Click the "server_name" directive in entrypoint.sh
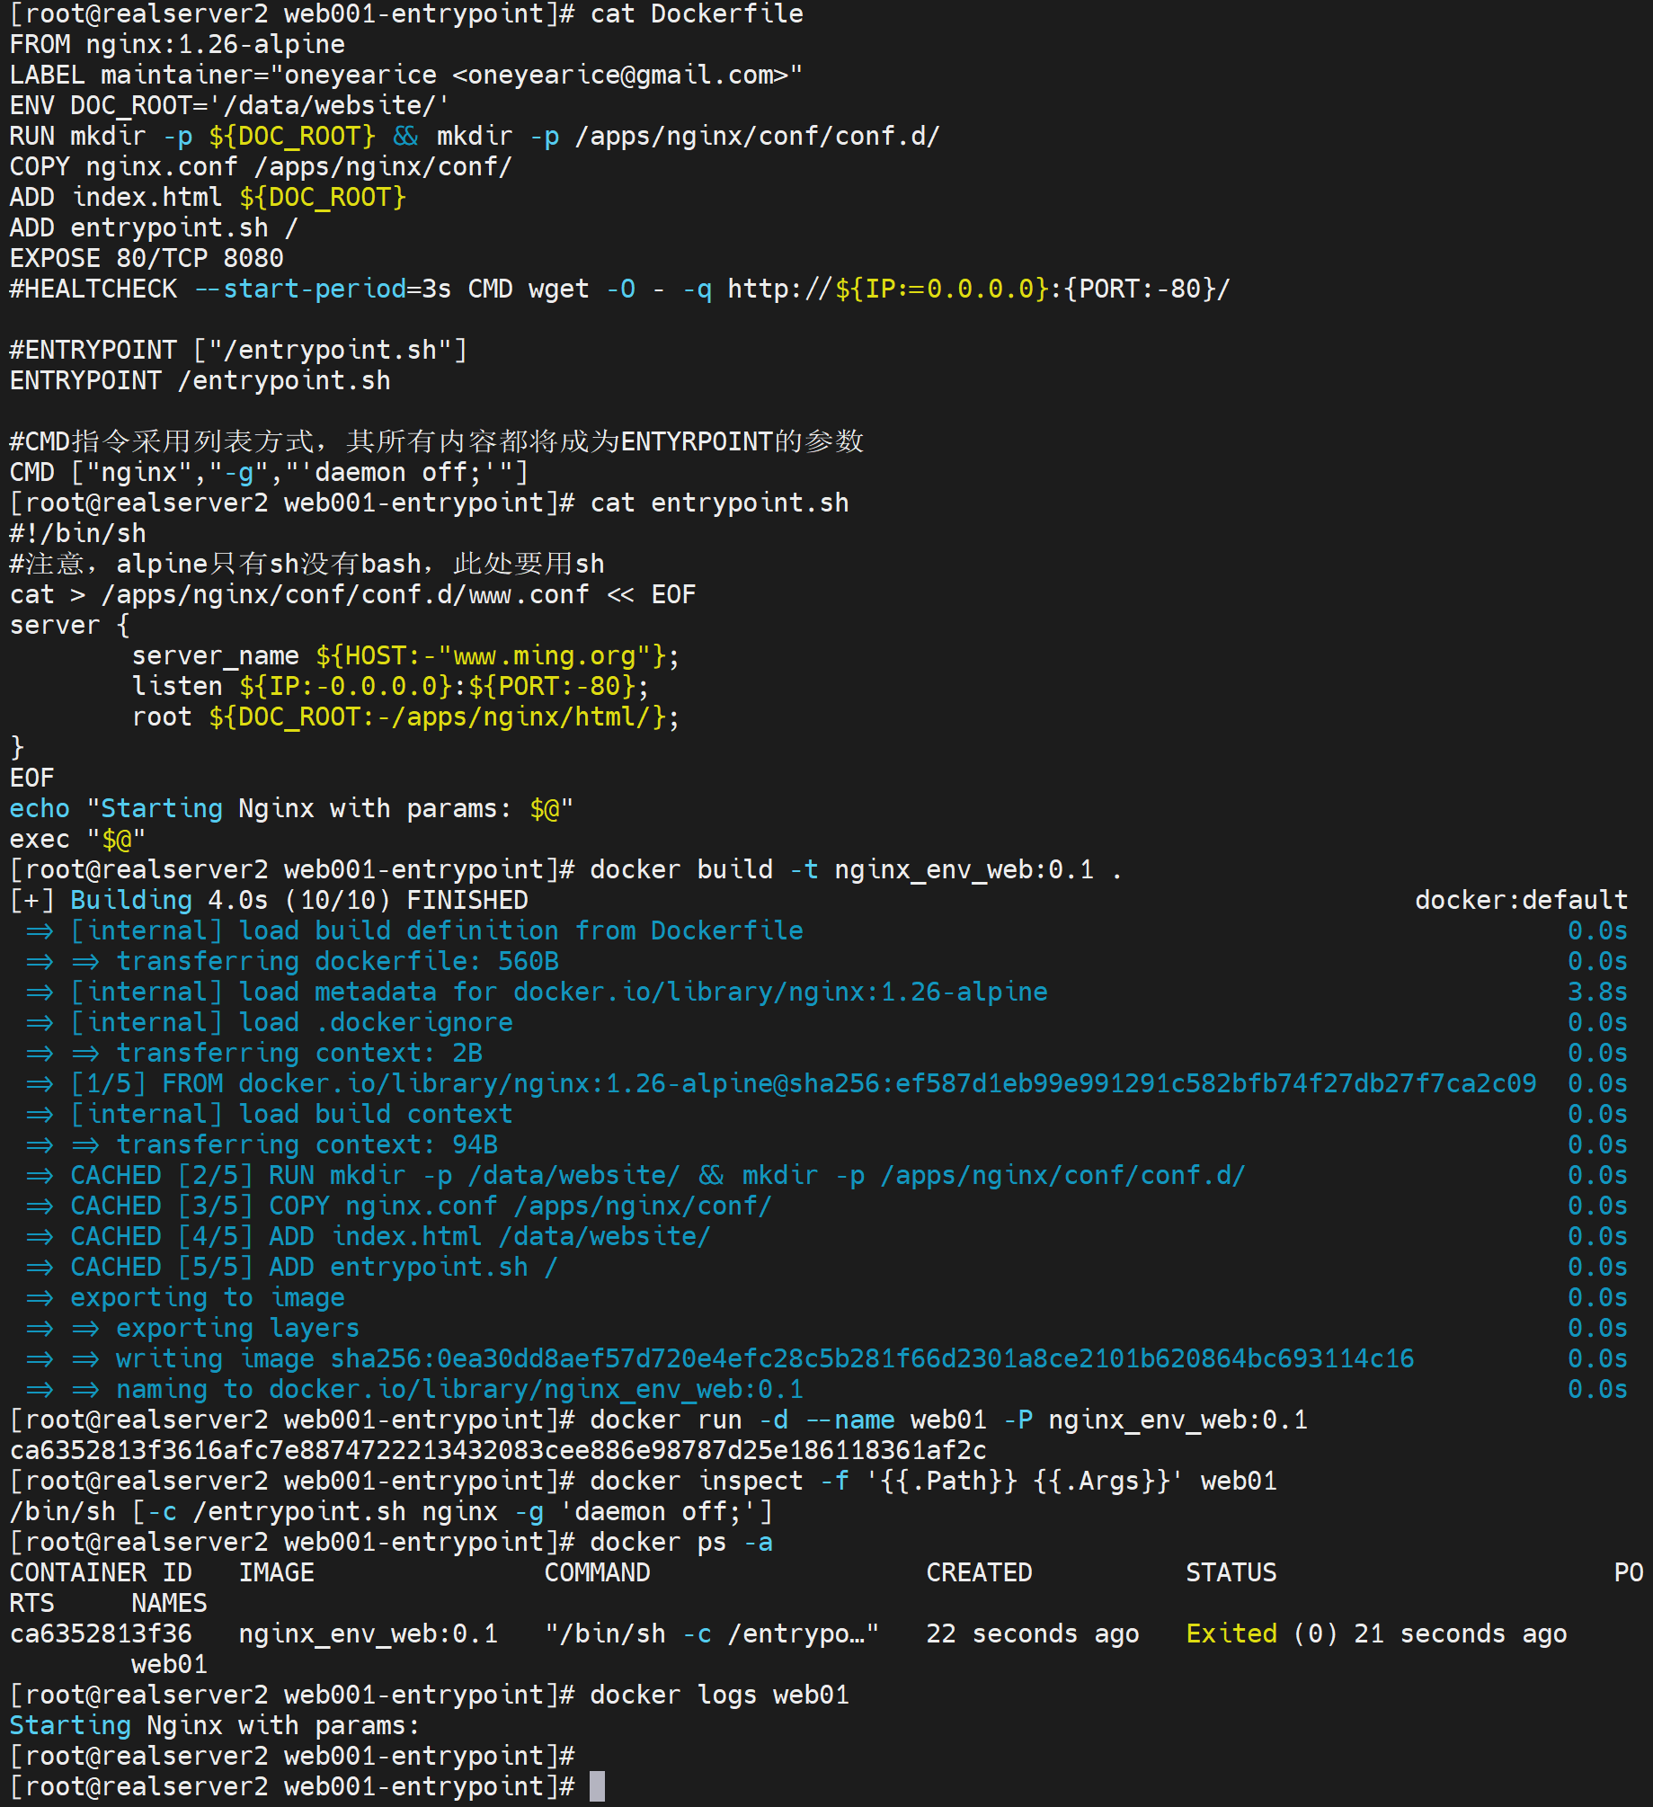The height and width of the screenshot is (1807, 1653). [x=215, y=655]
